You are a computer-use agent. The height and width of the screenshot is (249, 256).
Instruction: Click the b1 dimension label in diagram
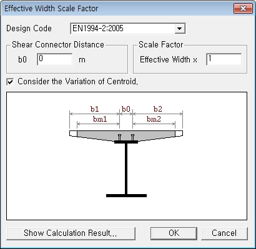pyautogui.click(x=95, y=109)
